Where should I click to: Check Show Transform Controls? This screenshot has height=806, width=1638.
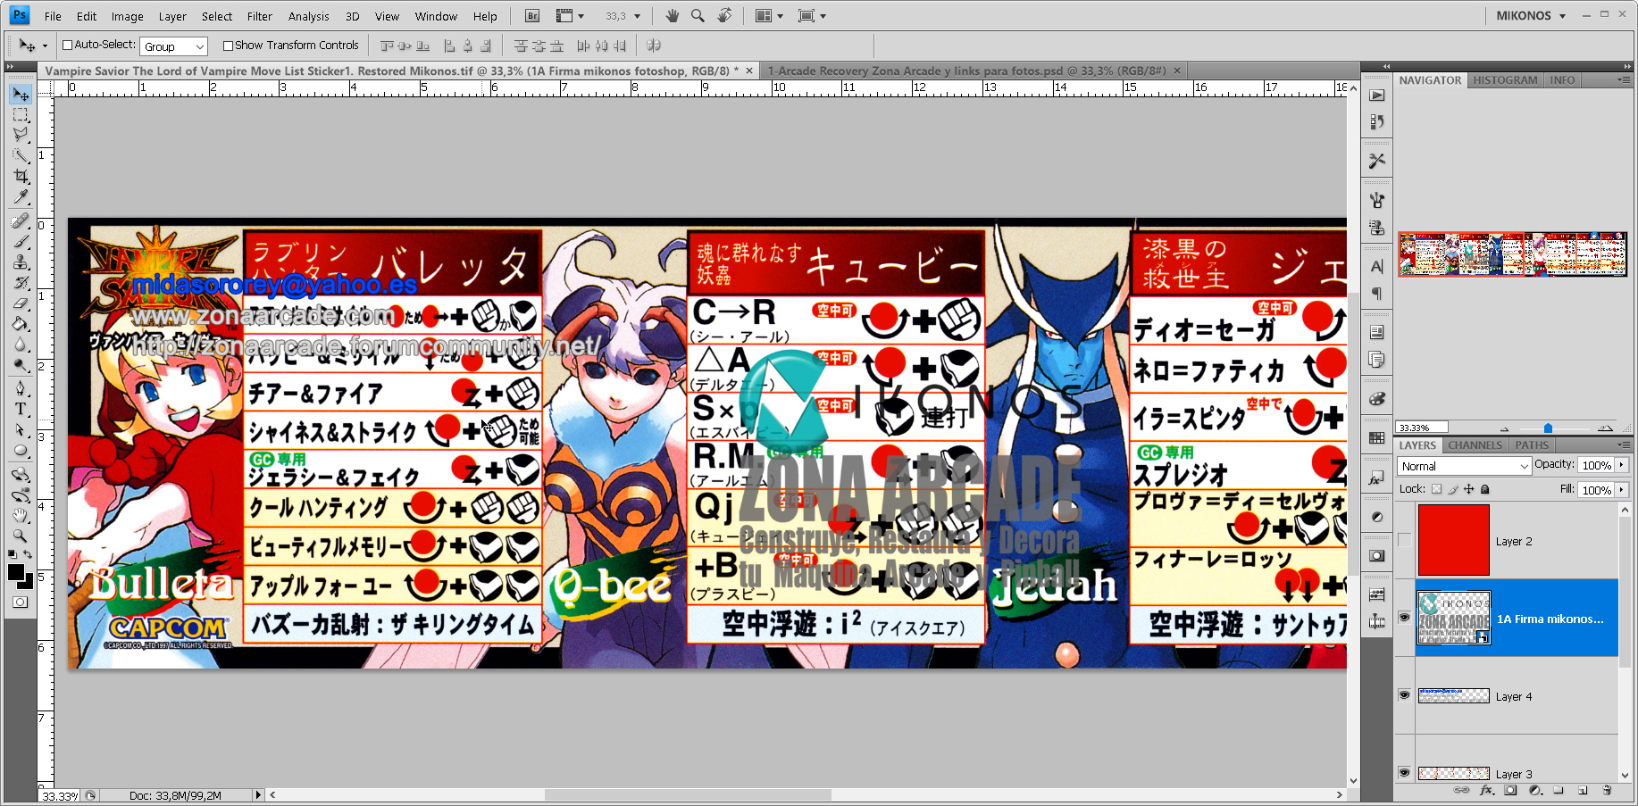(x=229, y=45)
